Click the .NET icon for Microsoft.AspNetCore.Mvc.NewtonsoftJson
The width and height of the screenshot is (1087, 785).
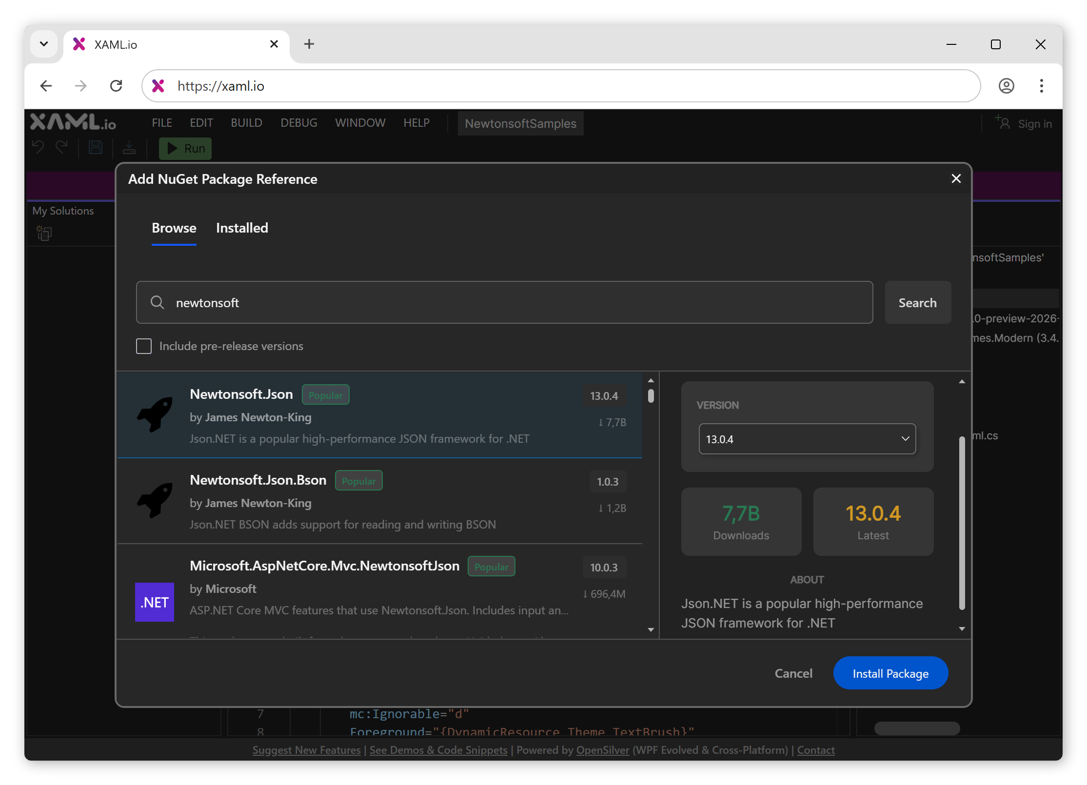(x=155, y=602)
